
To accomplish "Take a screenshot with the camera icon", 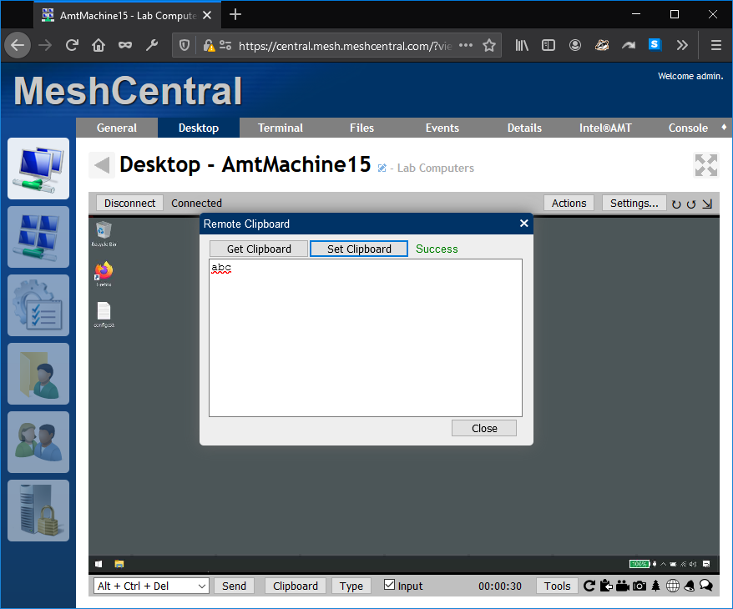I will (639, 586).
